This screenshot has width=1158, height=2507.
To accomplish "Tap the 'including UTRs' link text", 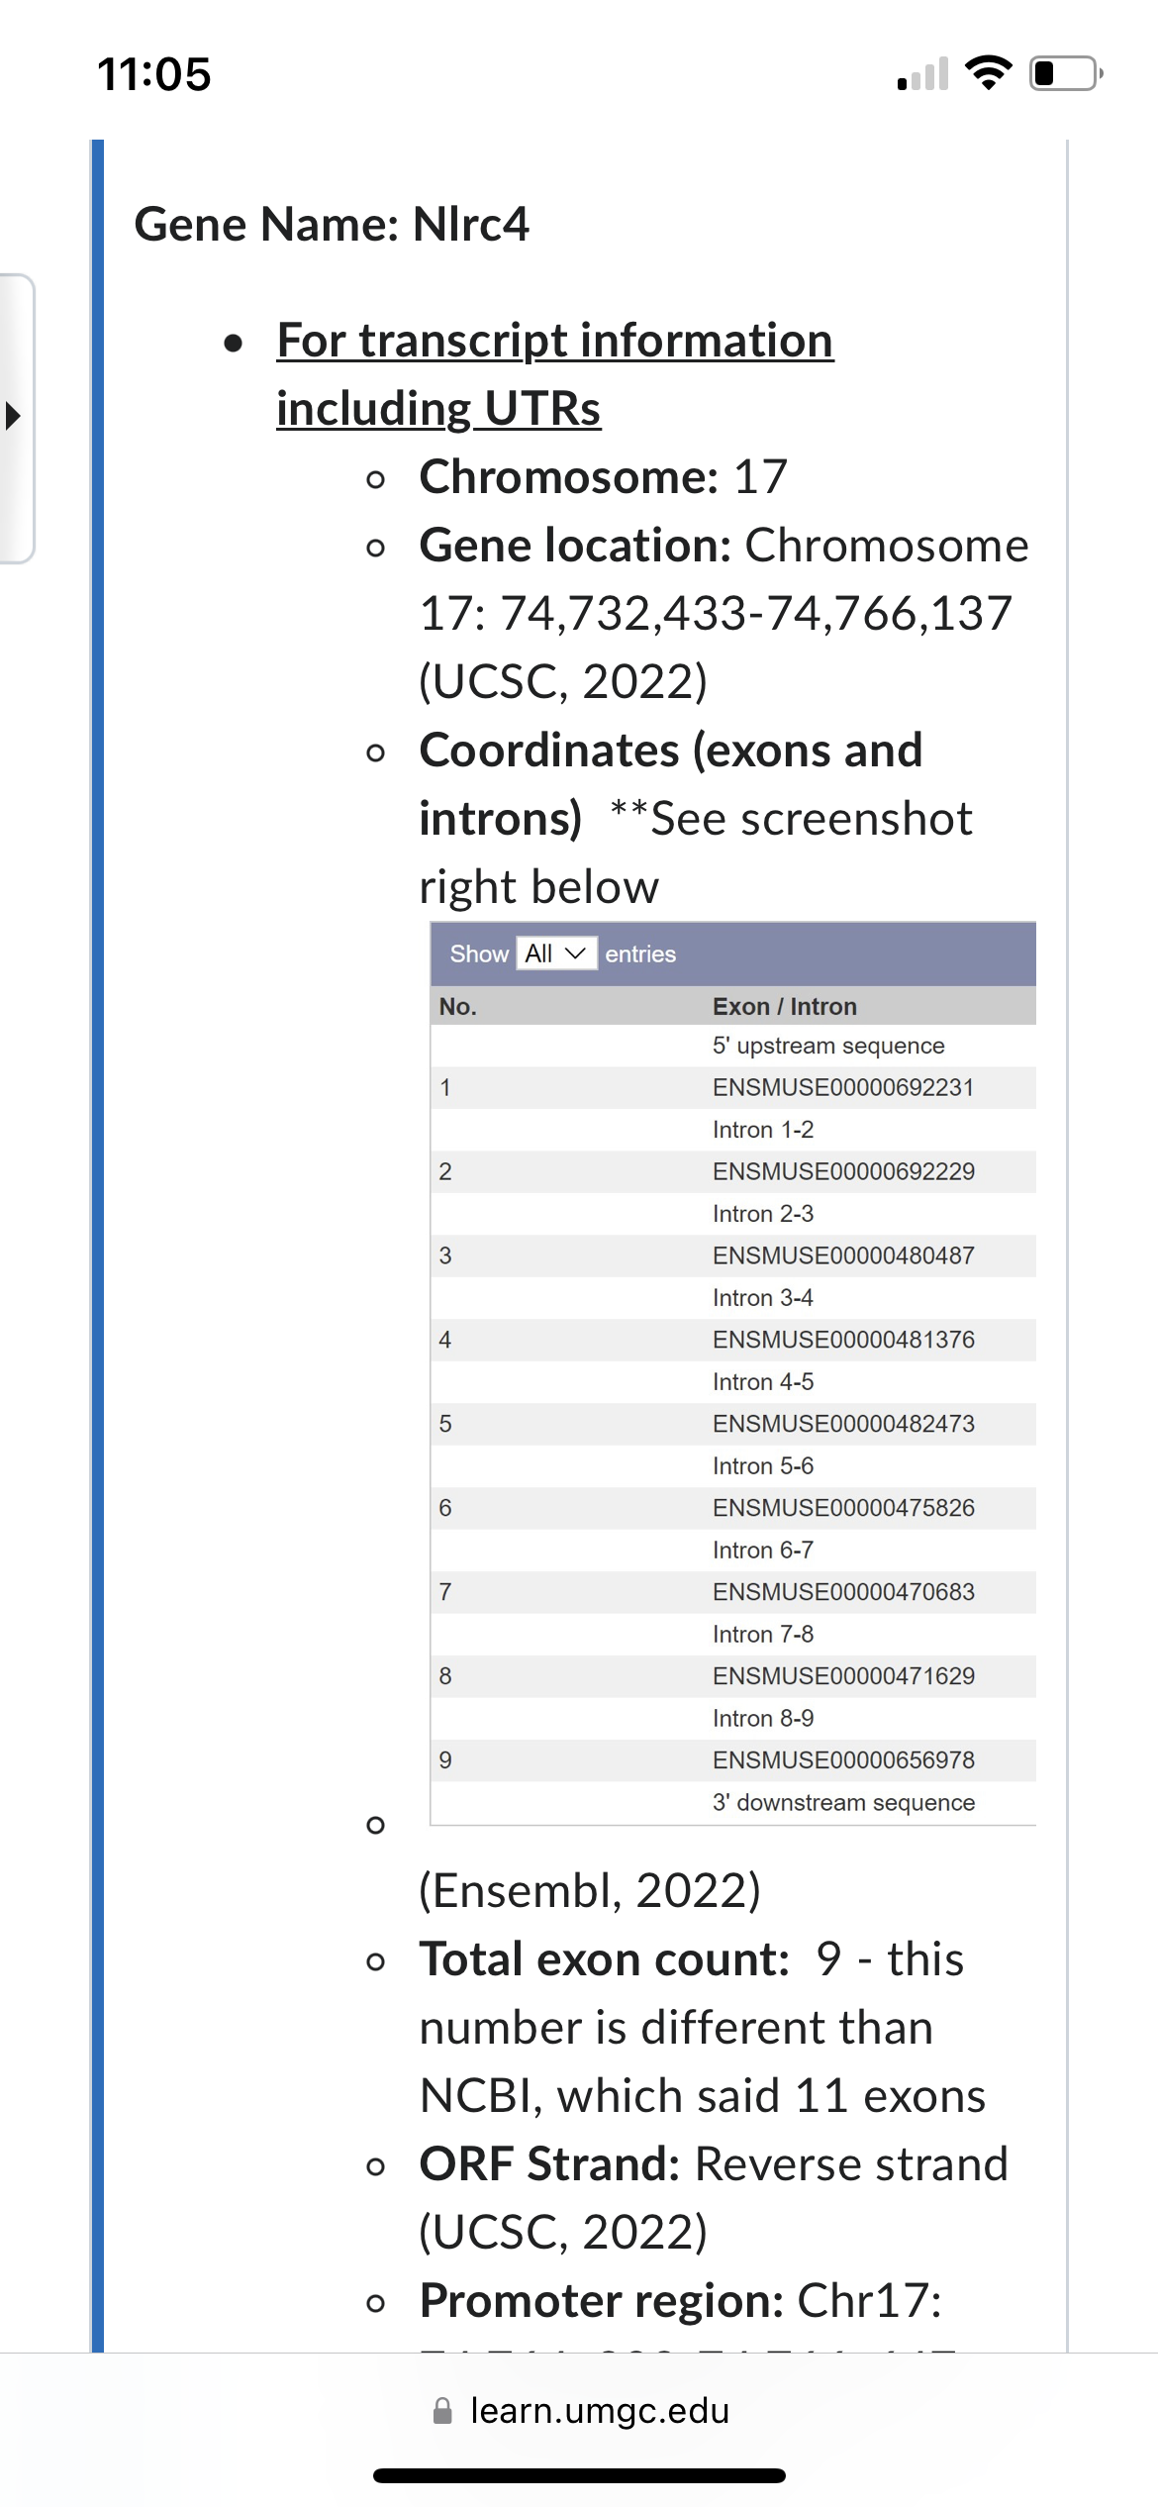I will [438, 409].
